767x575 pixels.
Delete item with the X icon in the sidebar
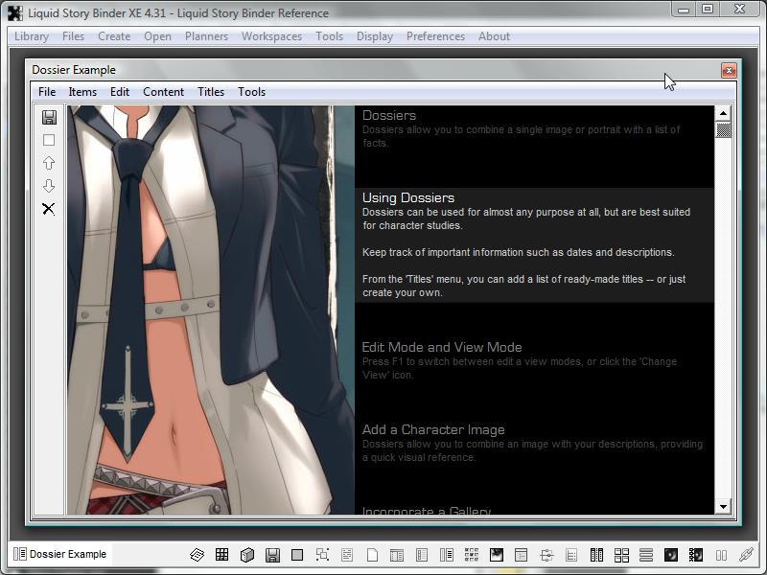49,209
